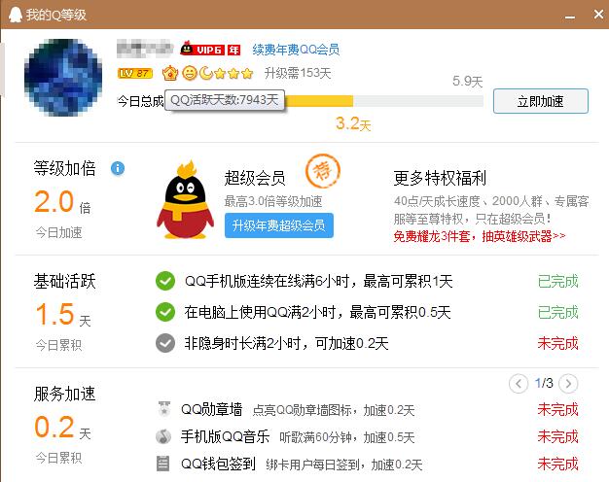This screenshot has height=482, width=609.
Task: Click the 3.2天 progress value
Action: (353, 123)
